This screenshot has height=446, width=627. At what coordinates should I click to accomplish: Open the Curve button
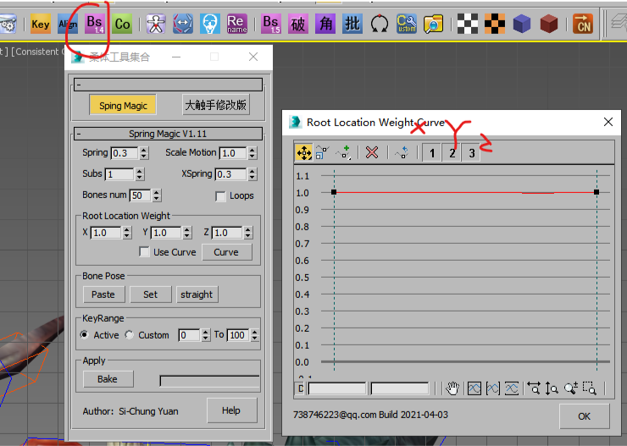(x=227, y=252)
